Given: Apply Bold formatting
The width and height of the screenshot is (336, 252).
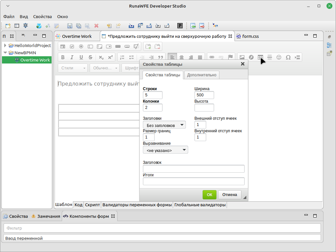Looking at the screenshot, I should click(x=63, y=57).
